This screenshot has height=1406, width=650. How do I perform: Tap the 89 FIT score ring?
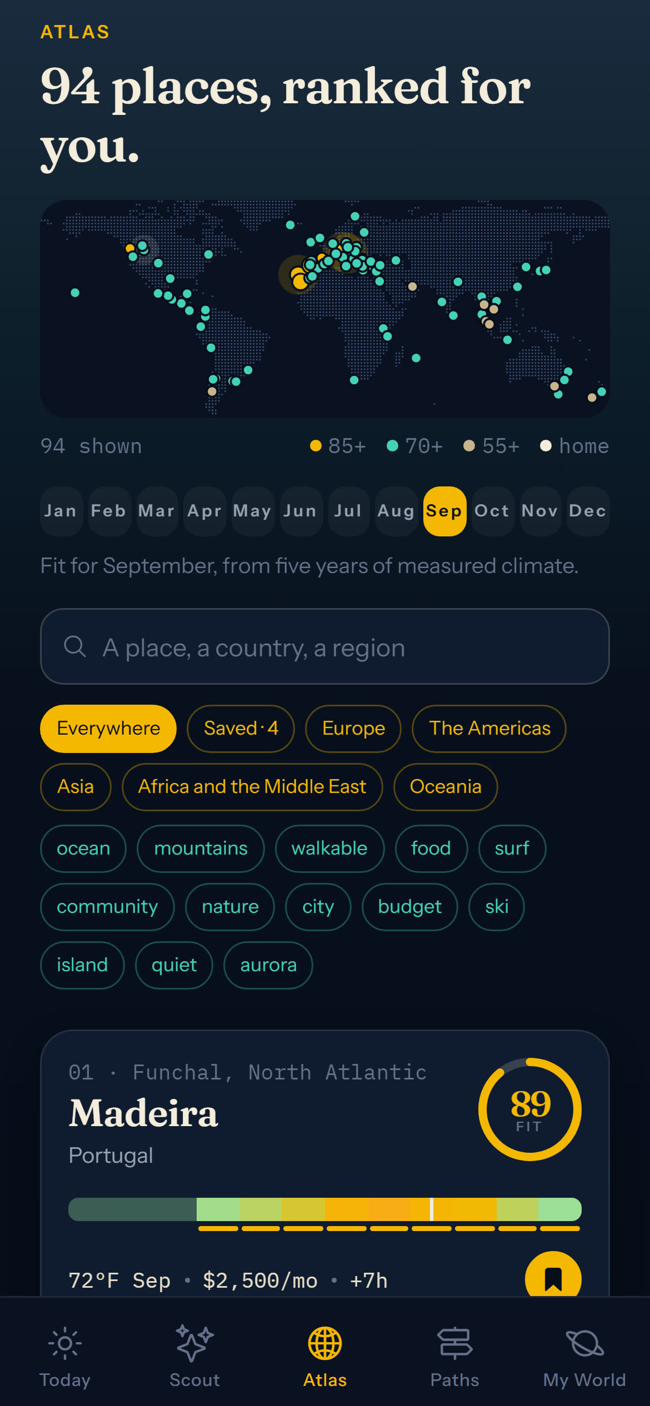click(x=530, y=1109)
